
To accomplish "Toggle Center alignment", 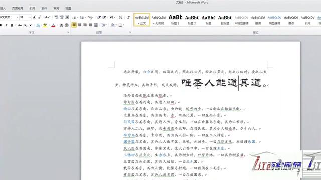I will (x=79, y=25).
